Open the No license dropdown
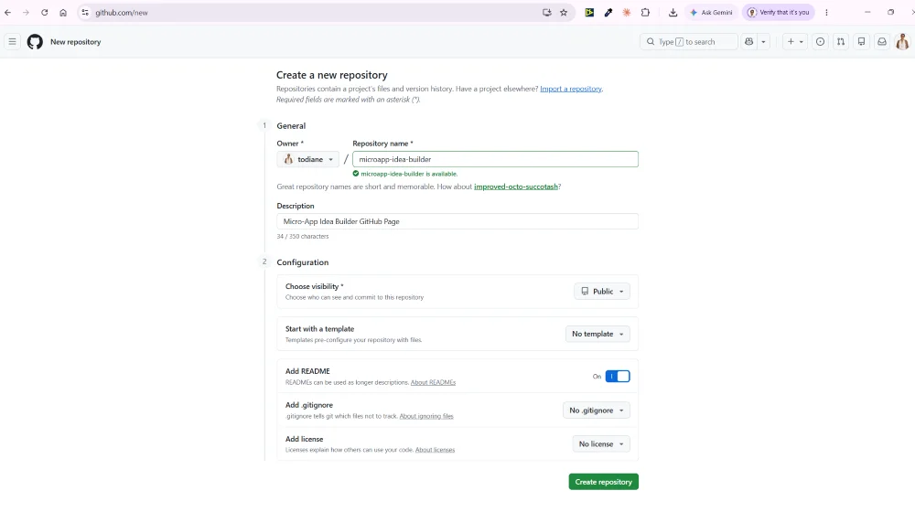Screen dimensions: 915x512 coord(601,443)
